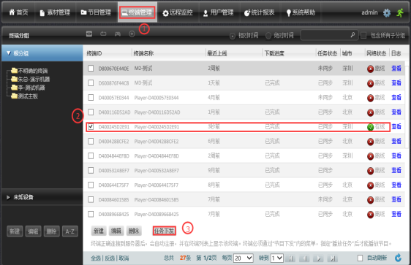Click the magnifier search icon in search box
Viewport: 411px width, 265px height.
(352, 35)
